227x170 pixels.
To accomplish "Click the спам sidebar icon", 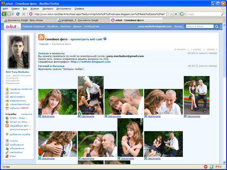I will click(7, 156).
